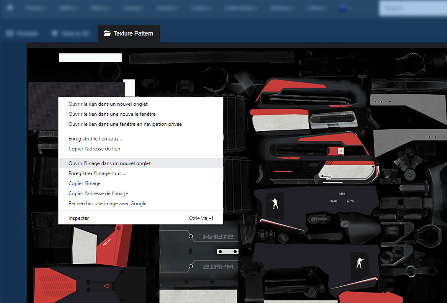Choose 'Ouvrir le lien dans une nouvelle fenêtre'
The width and height of the screenshot is (447, 303).
pyautogui.click(x=140, y=114)
